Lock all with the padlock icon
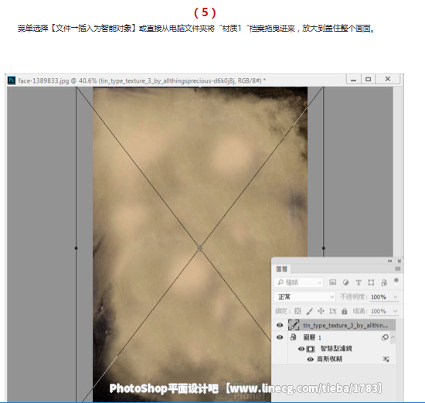Screen dimensions: 425x403 [x=344, y=311]
